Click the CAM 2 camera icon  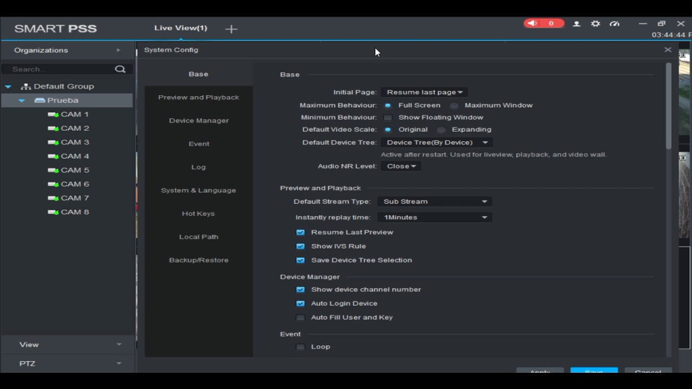(53, 129)
